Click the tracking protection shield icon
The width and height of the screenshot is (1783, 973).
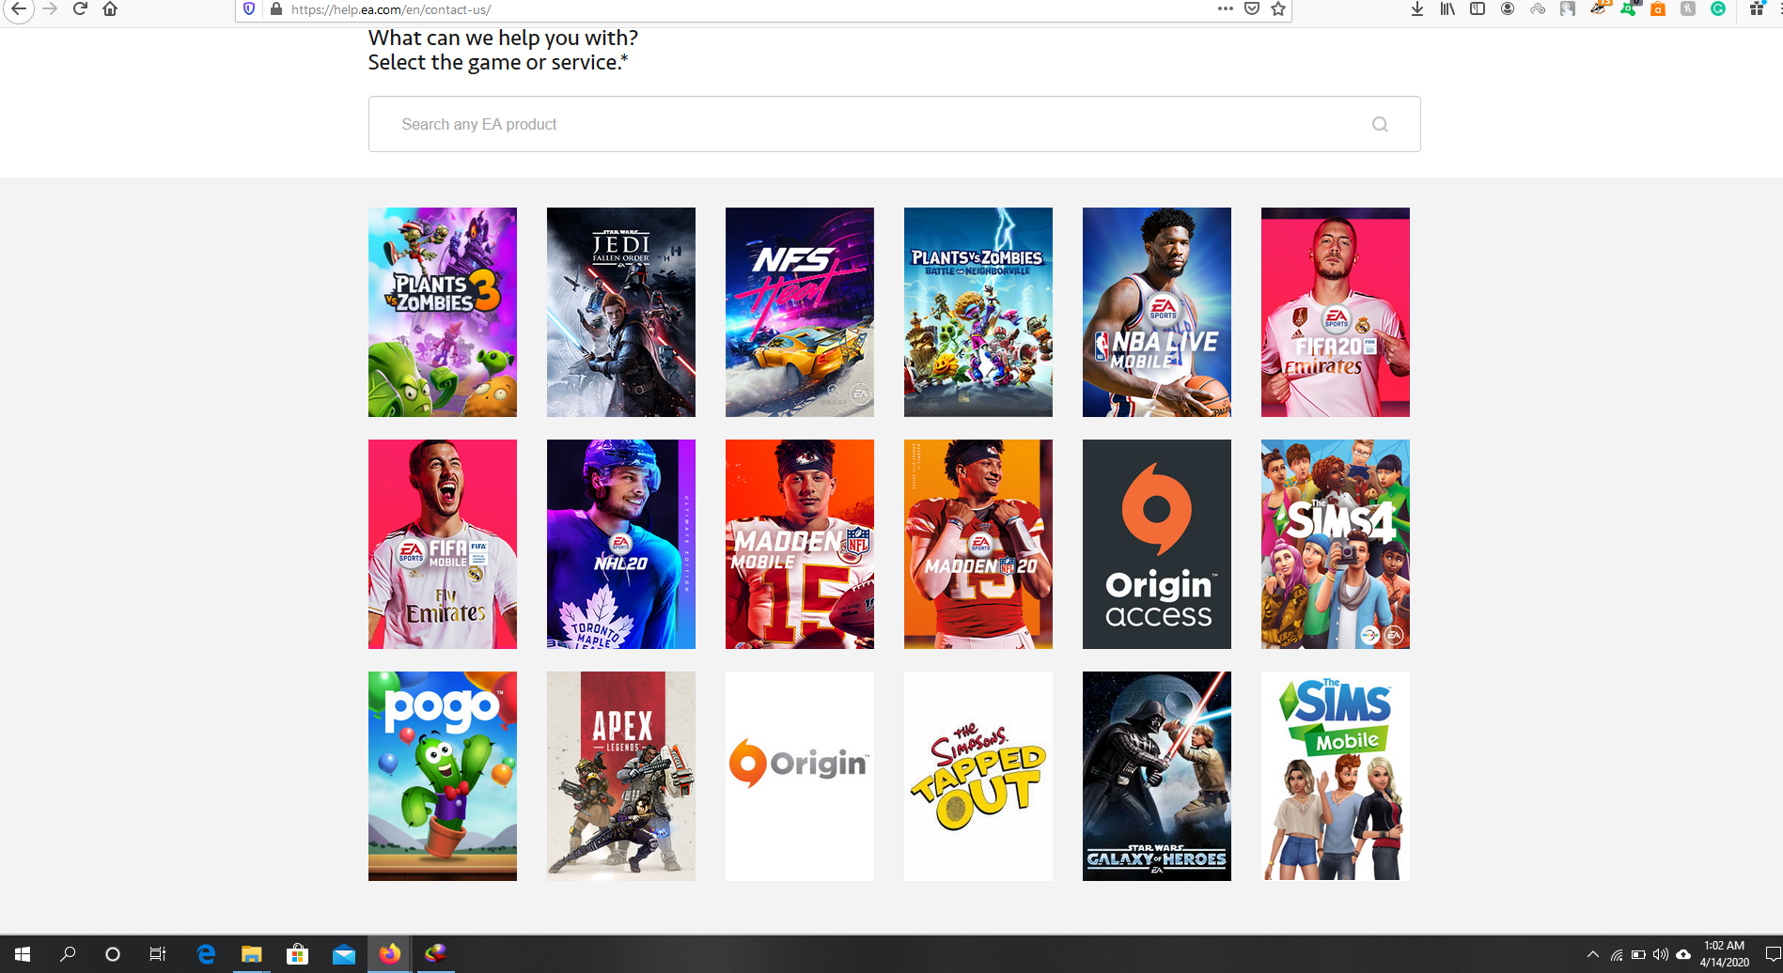click(x=249, y=9)
